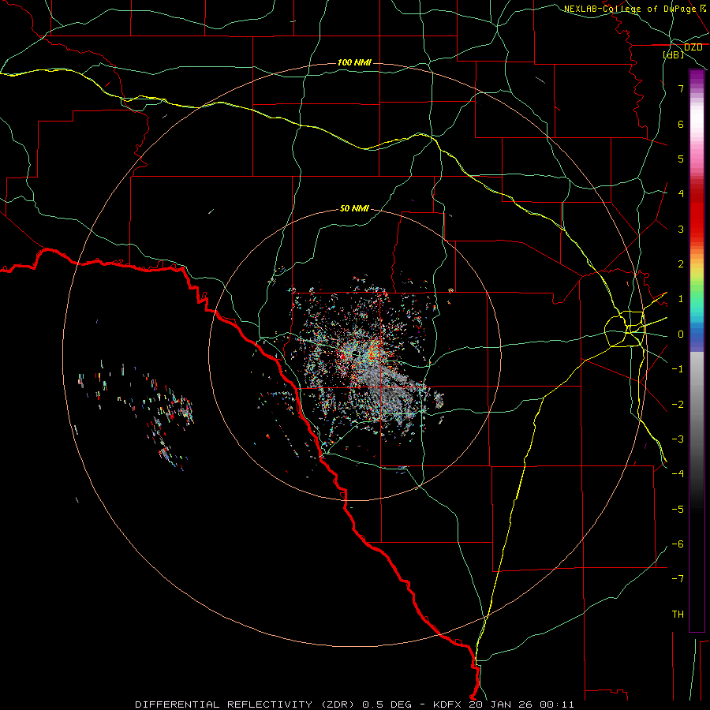Viewport: 710px width, 710px height.
Task: Click the 3 value on the color scale
Action: point(681,229)
